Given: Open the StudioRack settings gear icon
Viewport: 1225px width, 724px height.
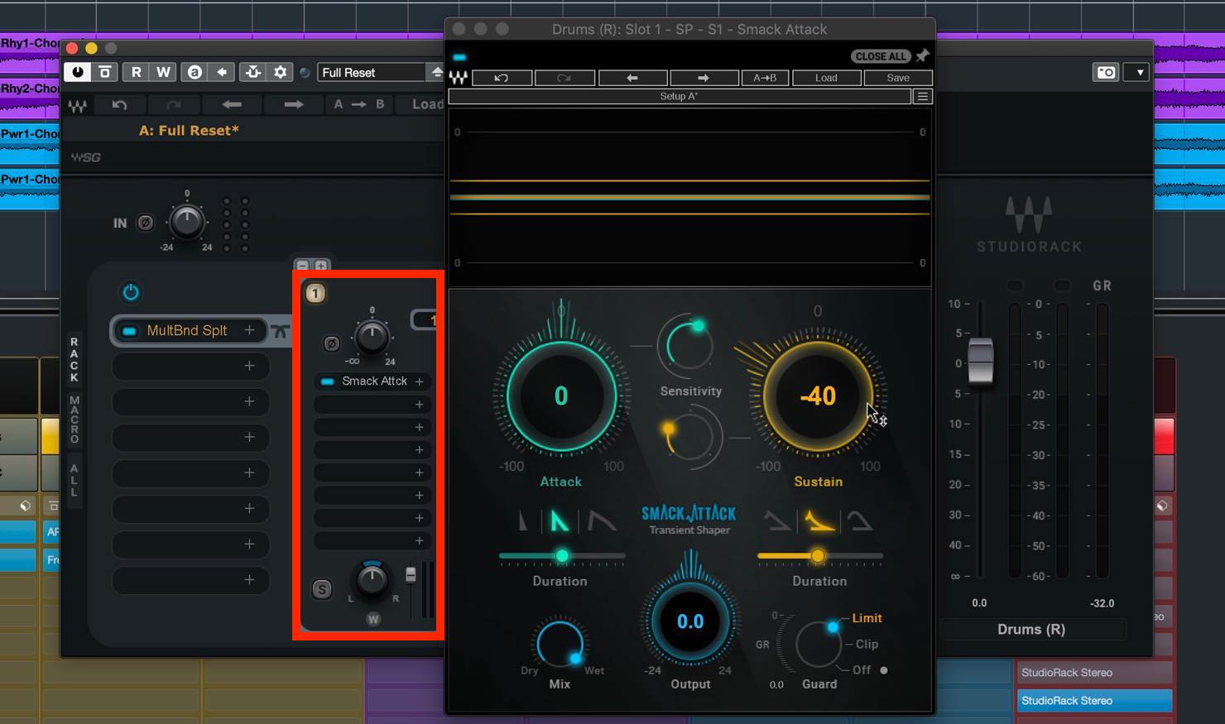Looking at the screenshot, I should (281, 72).
